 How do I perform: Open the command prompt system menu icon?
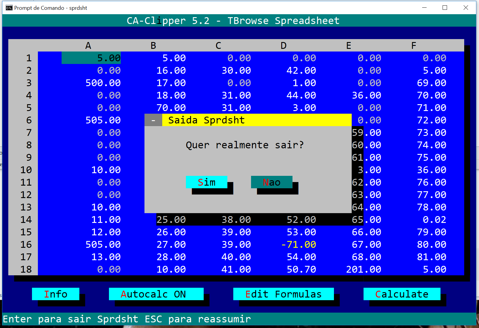[x=9, y=8]
